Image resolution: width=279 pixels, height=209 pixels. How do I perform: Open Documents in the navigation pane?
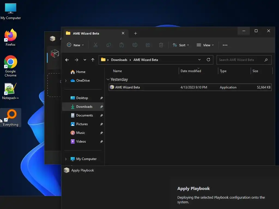coord(84,115)
